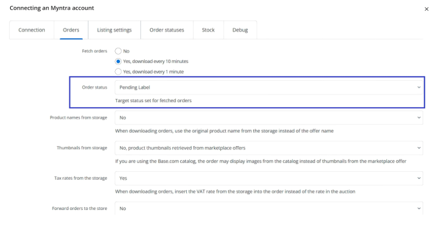437x228 pixels.
Task: Click the Product names from storage chevron arrow
Action: click(418, 117)
